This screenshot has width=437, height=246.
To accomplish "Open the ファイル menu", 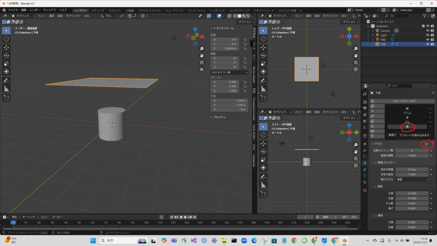I will coord(13,10).
